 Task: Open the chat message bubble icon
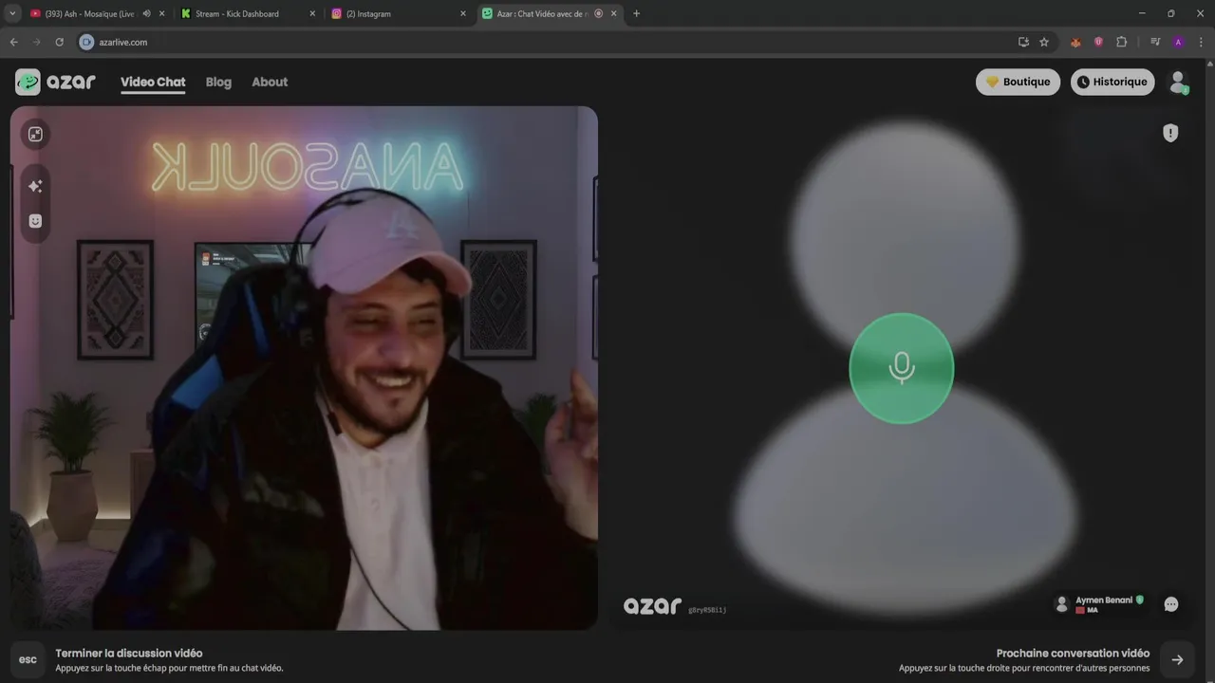[x=1171, y=604]
